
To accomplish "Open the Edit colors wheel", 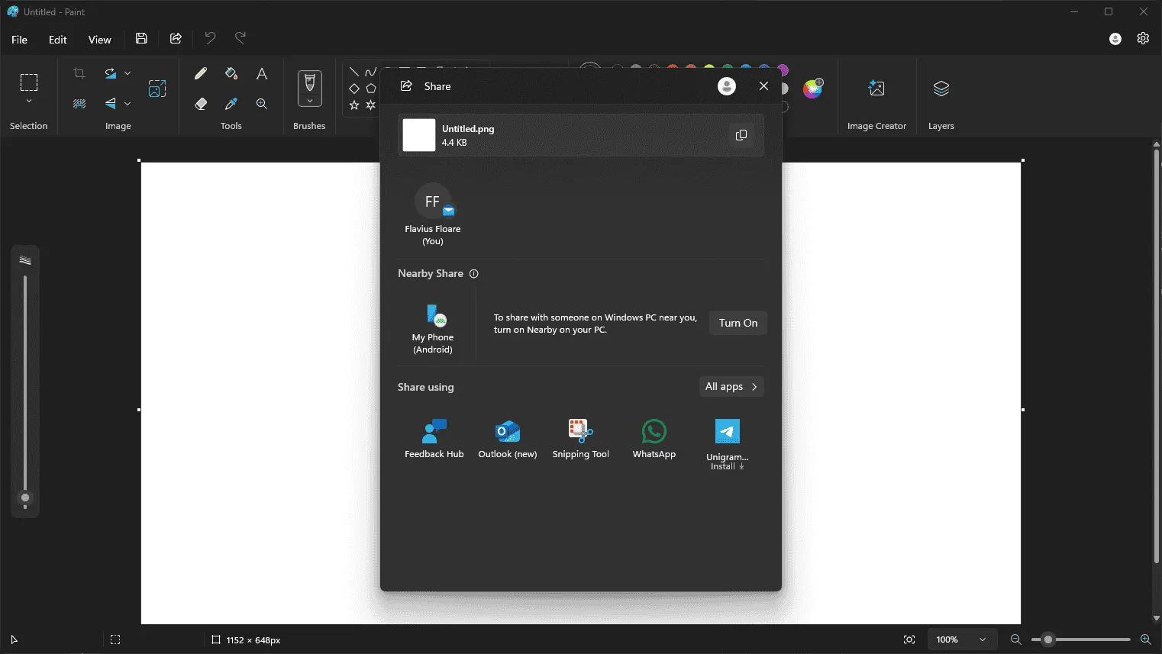I will click(813, 89).
